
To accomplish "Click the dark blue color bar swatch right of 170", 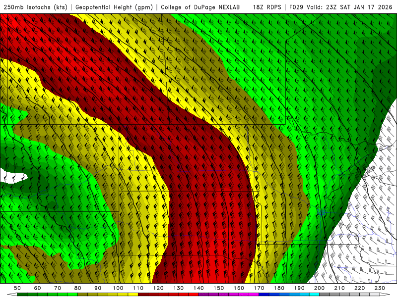I will click(264, 295).
